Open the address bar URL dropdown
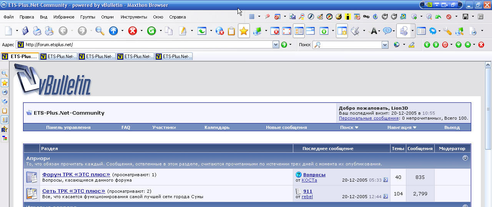492x207 pixels. (276, 45)
